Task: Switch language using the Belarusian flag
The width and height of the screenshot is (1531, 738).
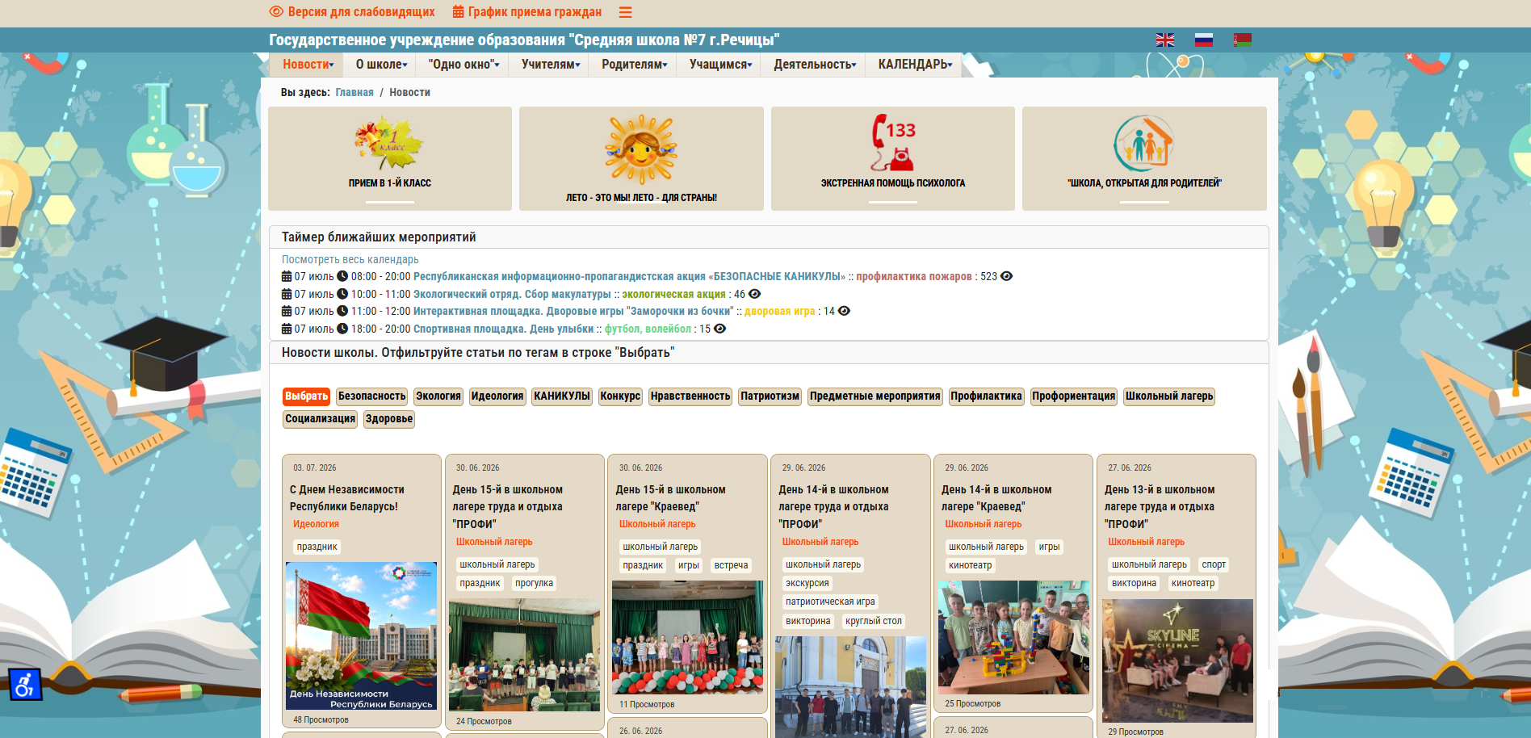Action: [1242, 40]
